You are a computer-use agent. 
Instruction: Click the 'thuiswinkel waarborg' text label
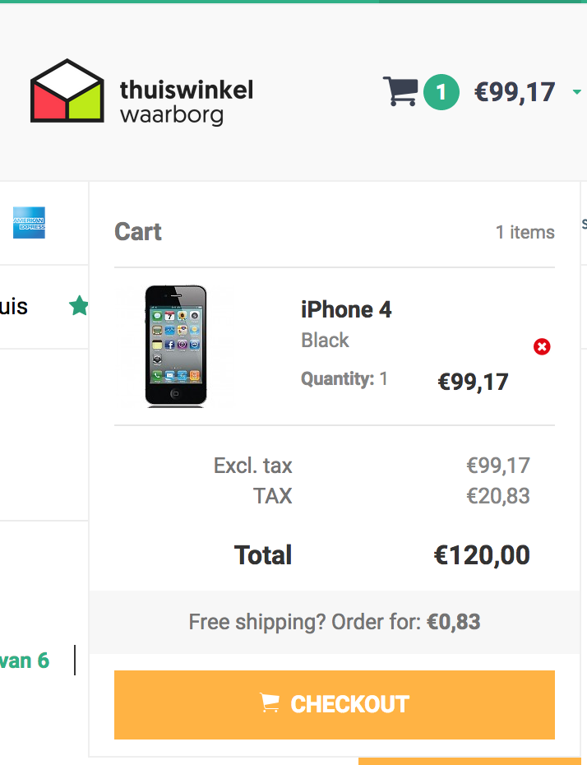pyautogui.click(x=187, y=103)
